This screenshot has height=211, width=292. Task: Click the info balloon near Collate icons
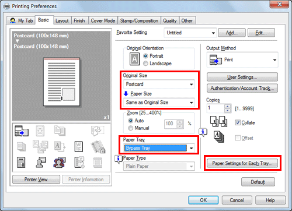(203, 132)
